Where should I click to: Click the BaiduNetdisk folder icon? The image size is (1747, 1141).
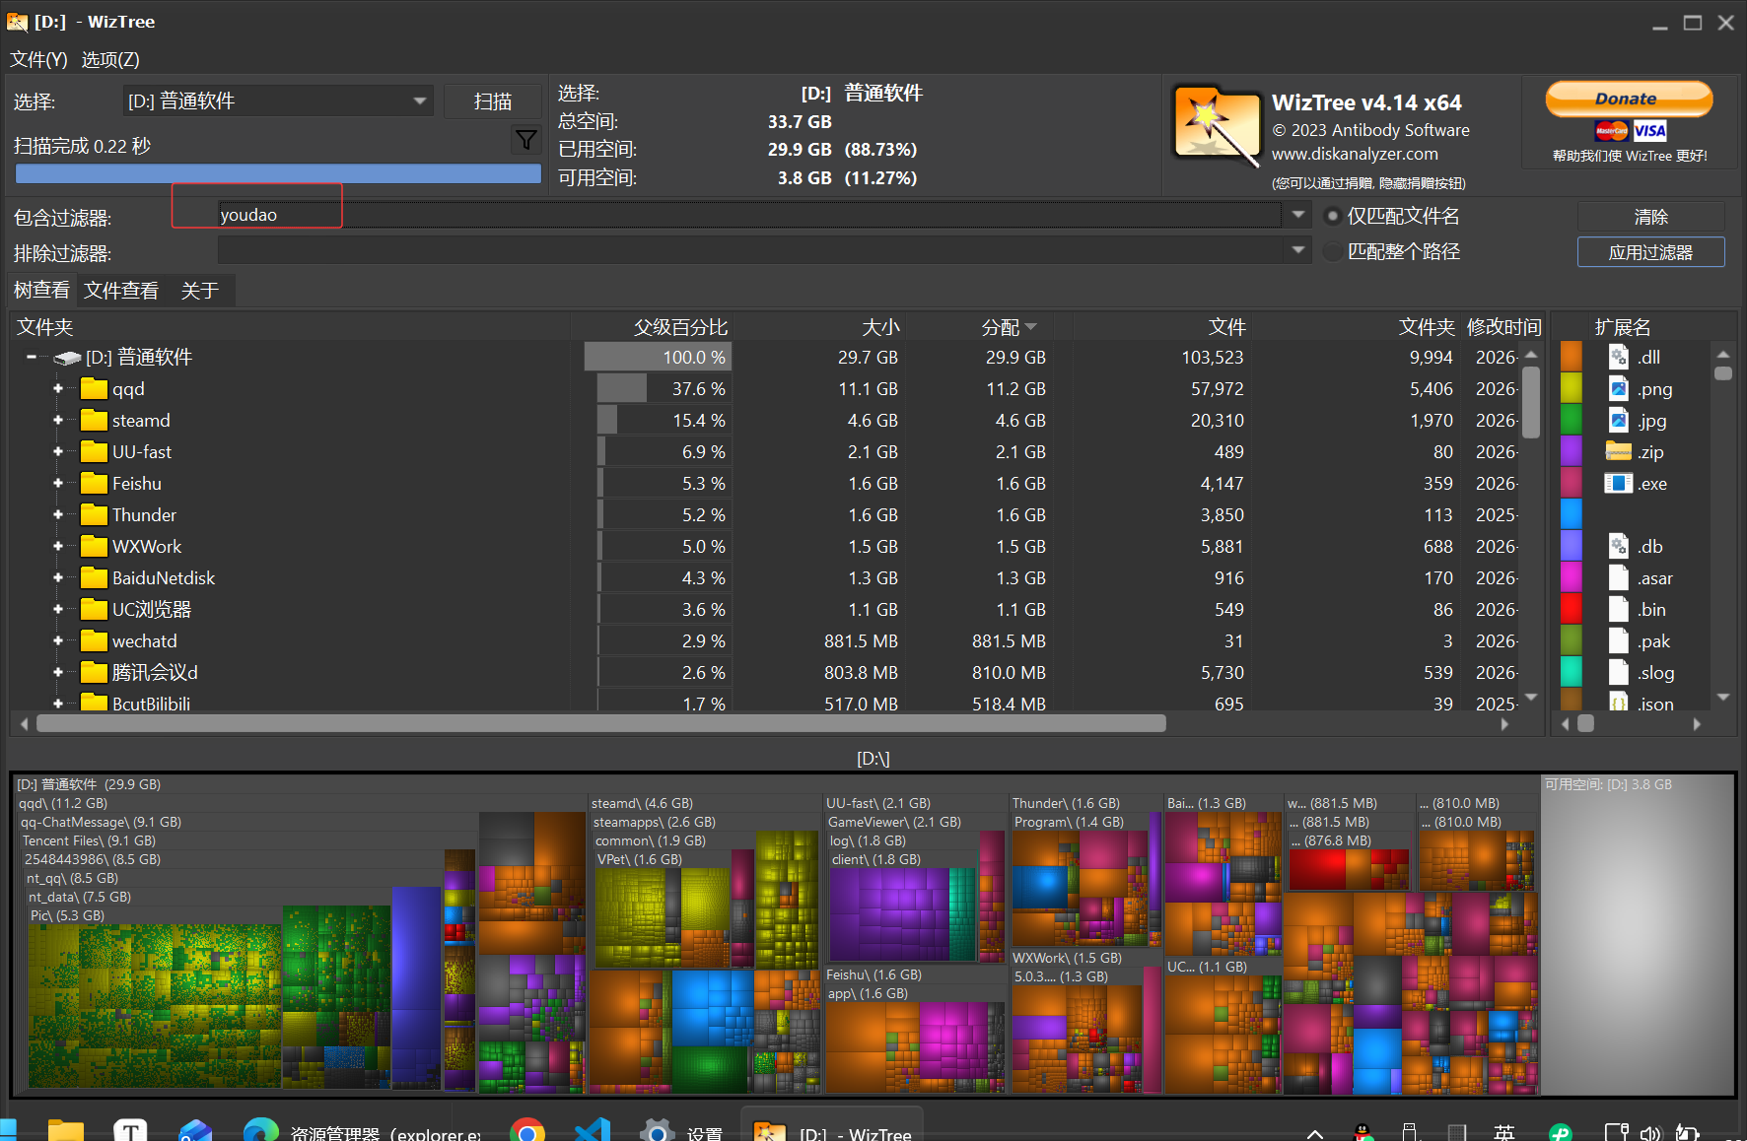coord(94,577)
